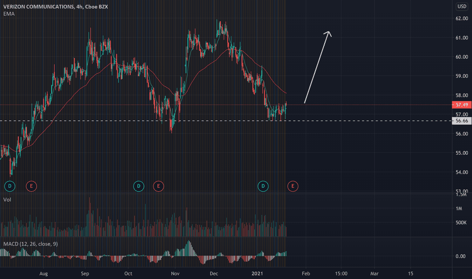Click the VERIZON COMMUNICATIONS chart title
The image size is (472, 279).
pyautogui.click(x=55, y=7)
